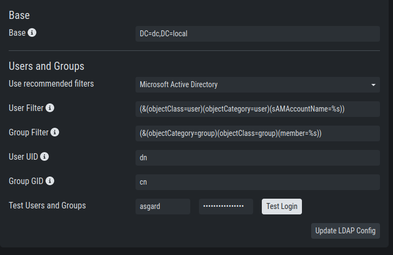The height and width of the screenshot is (255, 393).
Task: Click the Group GID info icon
Action: 50,181
